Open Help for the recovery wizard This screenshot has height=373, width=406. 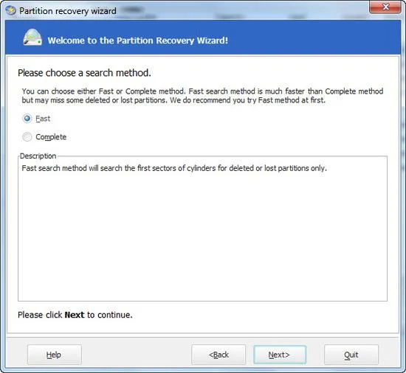pyautogui.click(x=55, y=355)
